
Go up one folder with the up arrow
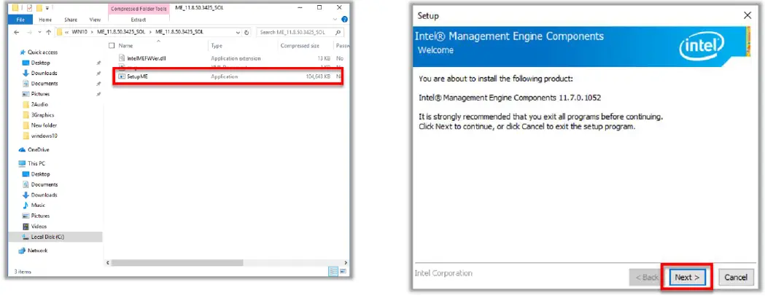point(49,32)
